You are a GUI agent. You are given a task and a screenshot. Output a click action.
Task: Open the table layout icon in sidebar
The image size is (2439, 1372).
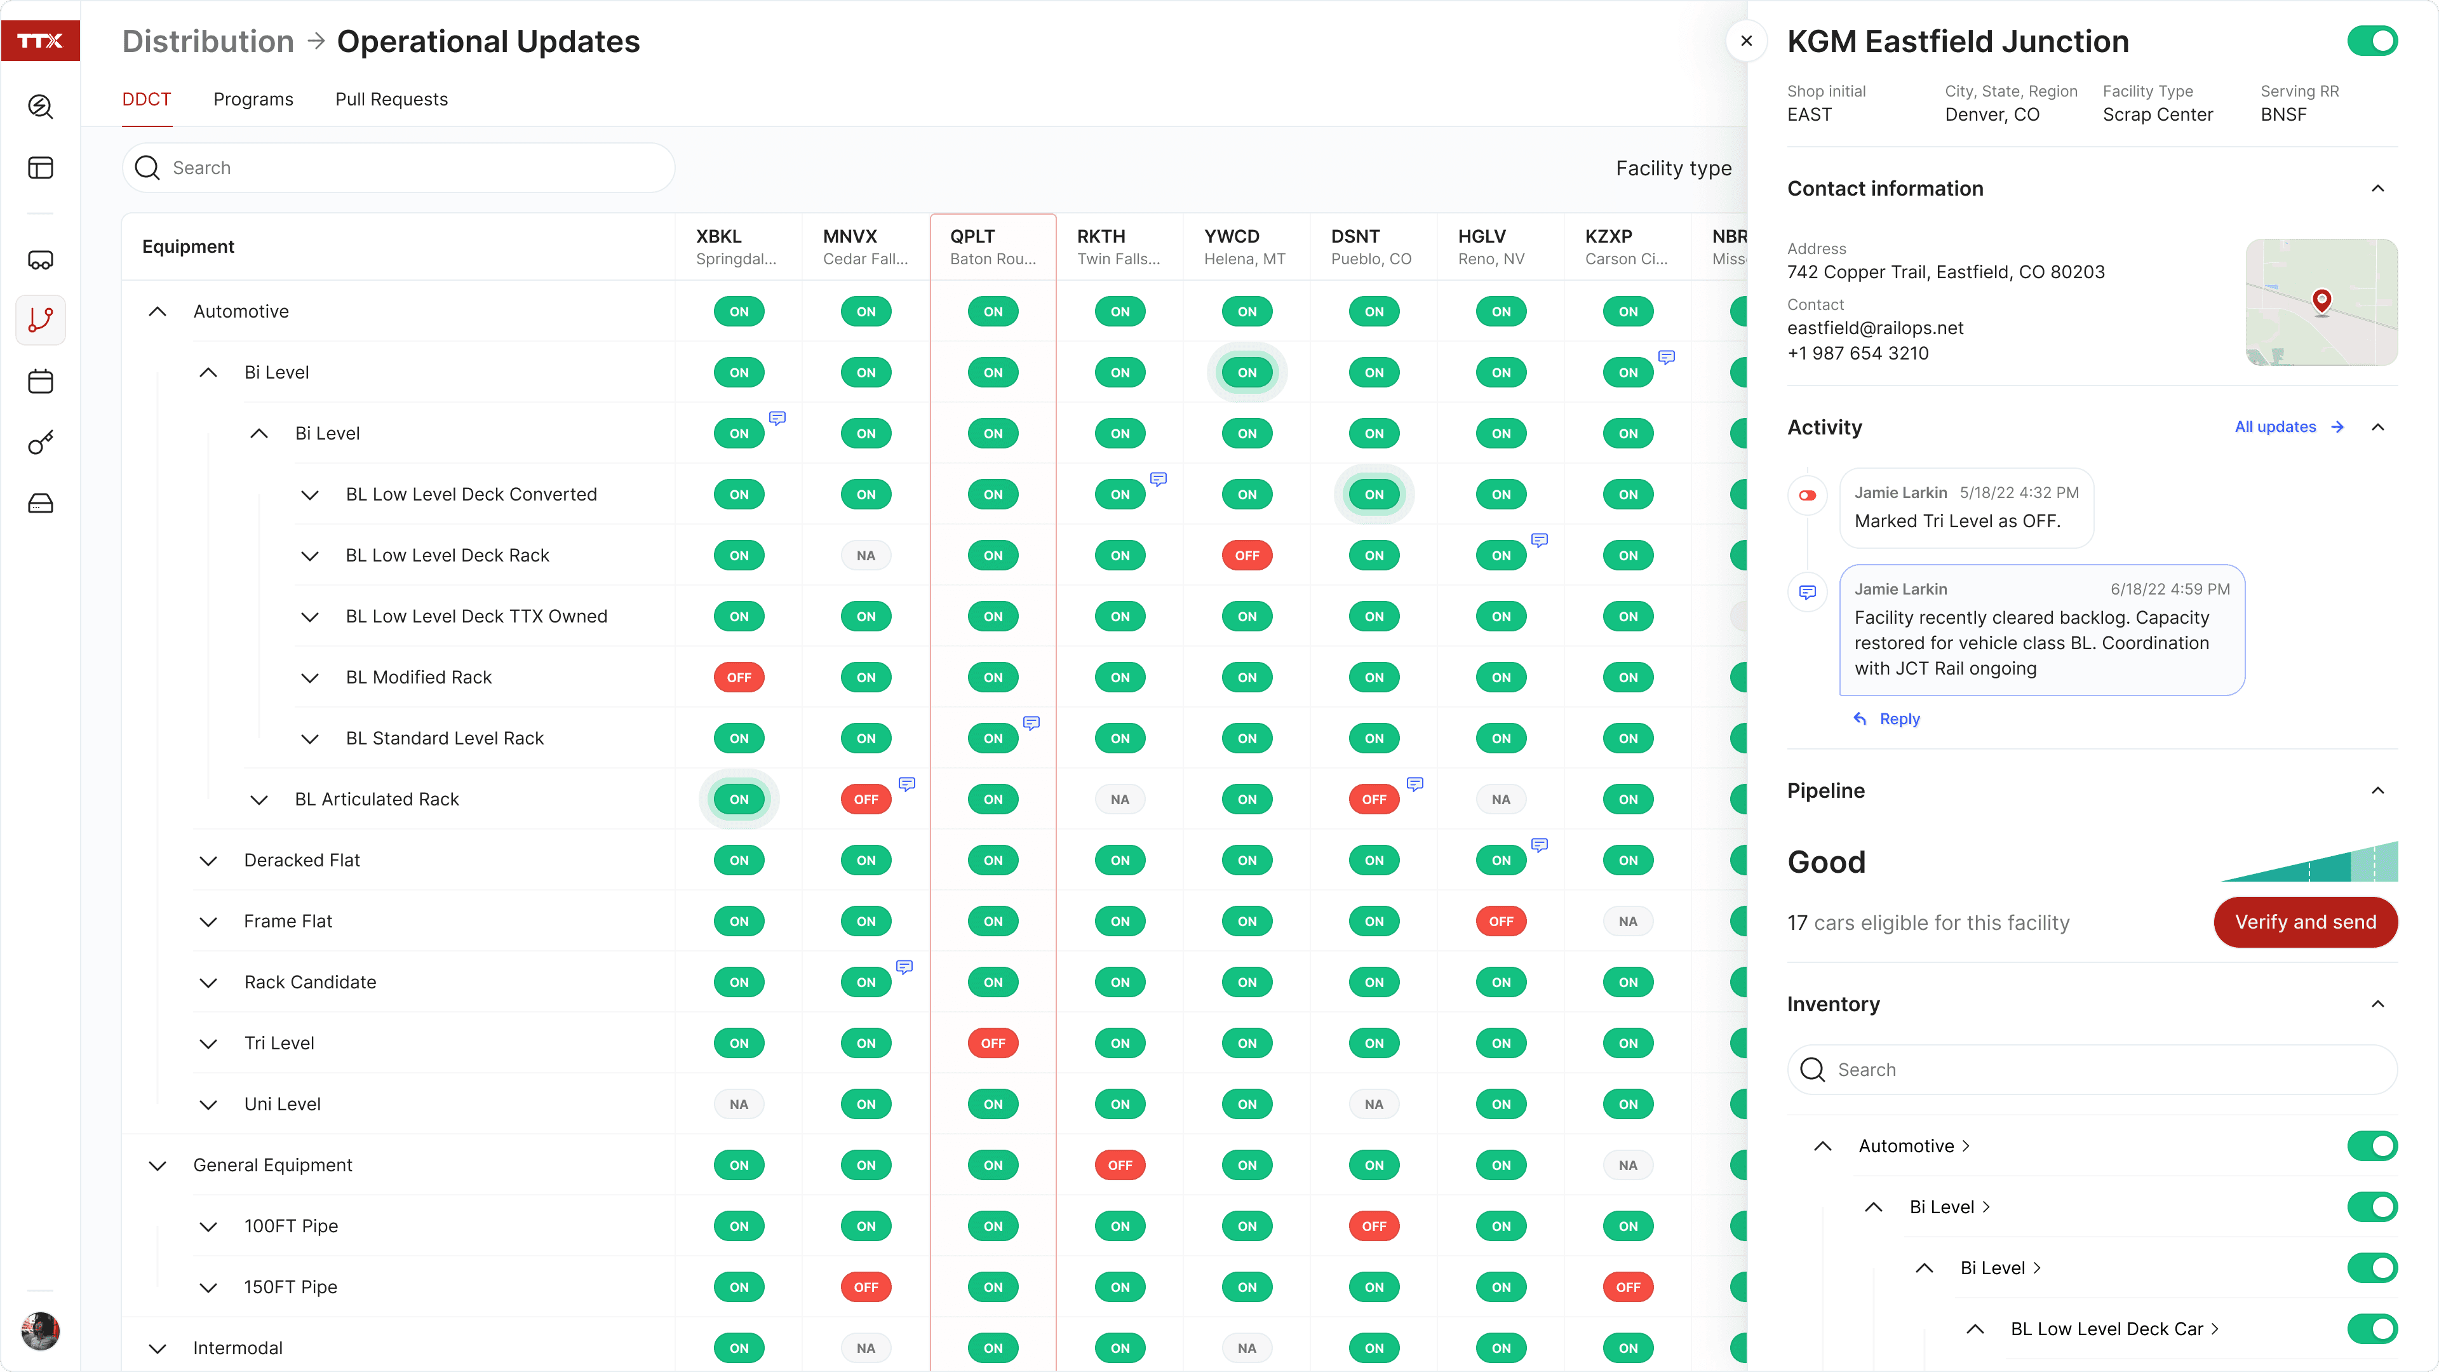pos(40,168)
